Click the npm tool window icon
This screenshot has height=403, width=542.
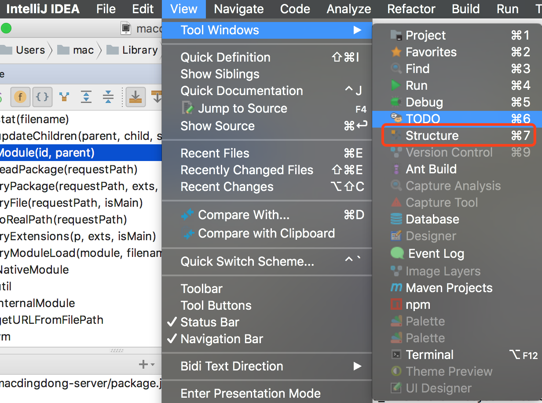click(417, 304)
